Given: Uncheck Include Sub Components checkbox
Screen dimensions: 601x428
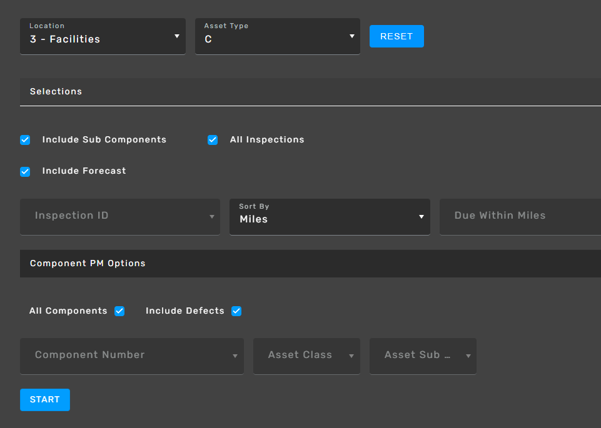Looking at the screenshot, I should pyautogui.click(x=25, y=140).
